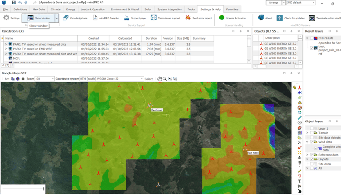341x195 pixels.
Task: Switch to the Loads & Operation tab
Action: pyautogui.click(x=93, y=9)
